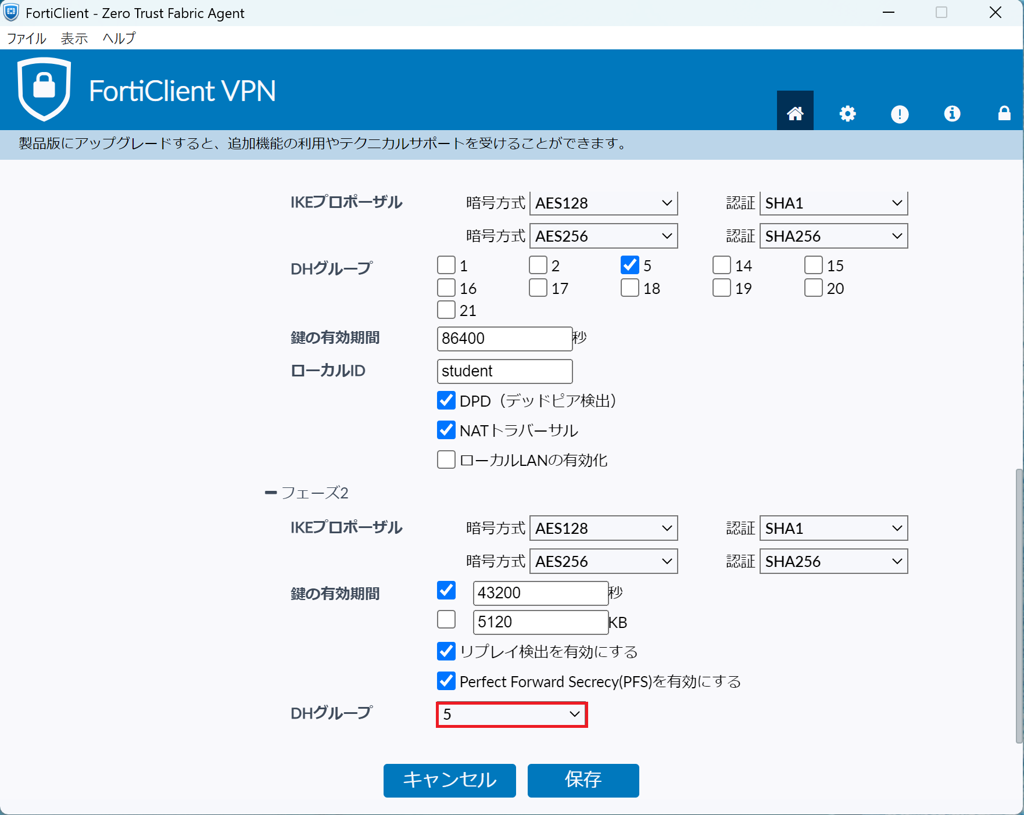Click the vertical scrollbar thumb
The image size is (1024, 815).
(1019, 604)
